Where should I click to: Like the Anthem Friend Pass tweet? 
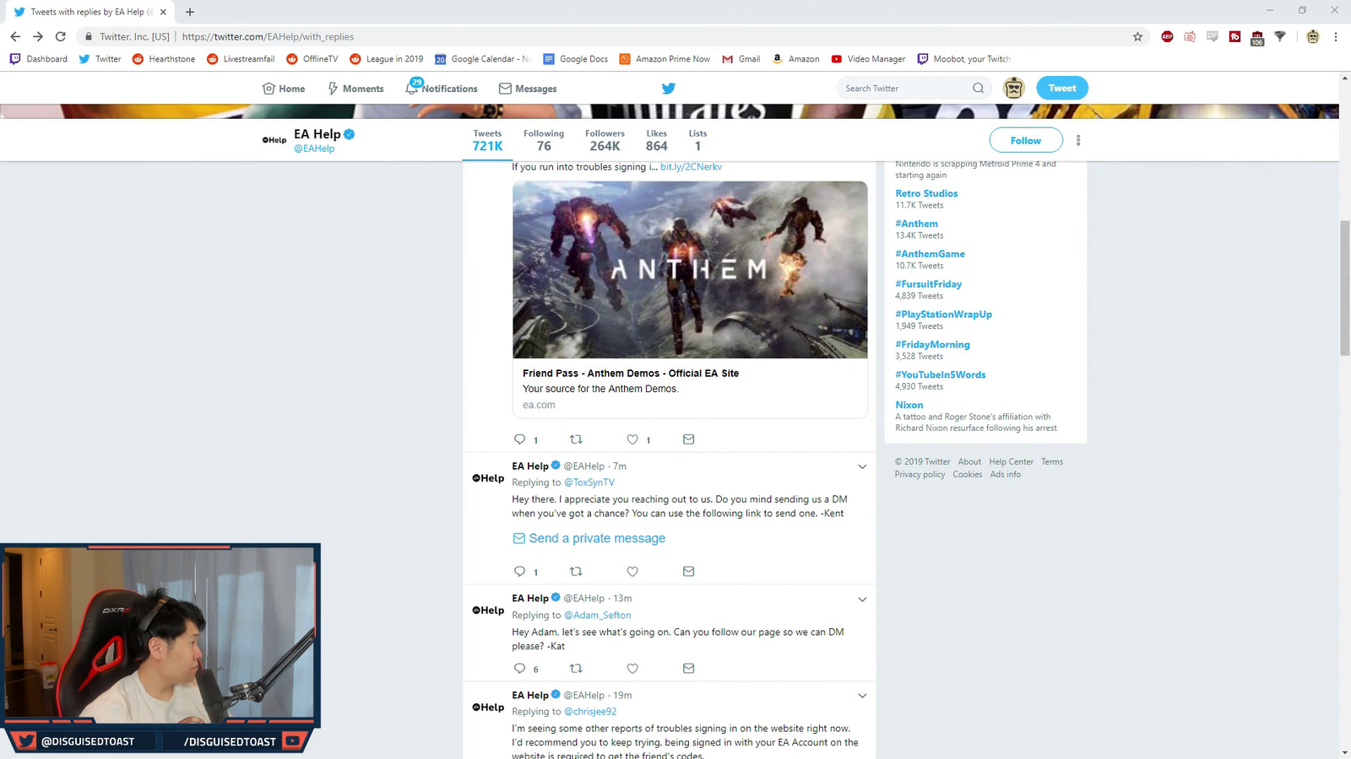click(x=632, y=439)
